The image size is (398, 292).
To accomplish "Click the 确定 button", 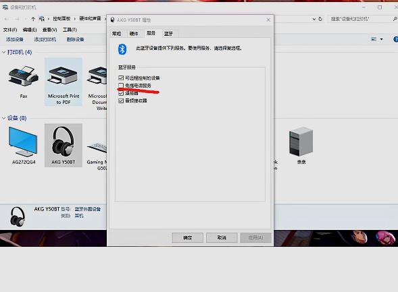I will click(188, 237).
